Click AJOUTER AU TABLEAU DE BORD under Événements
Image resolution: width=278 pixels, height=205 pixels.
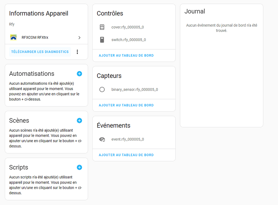click(126, 155)
